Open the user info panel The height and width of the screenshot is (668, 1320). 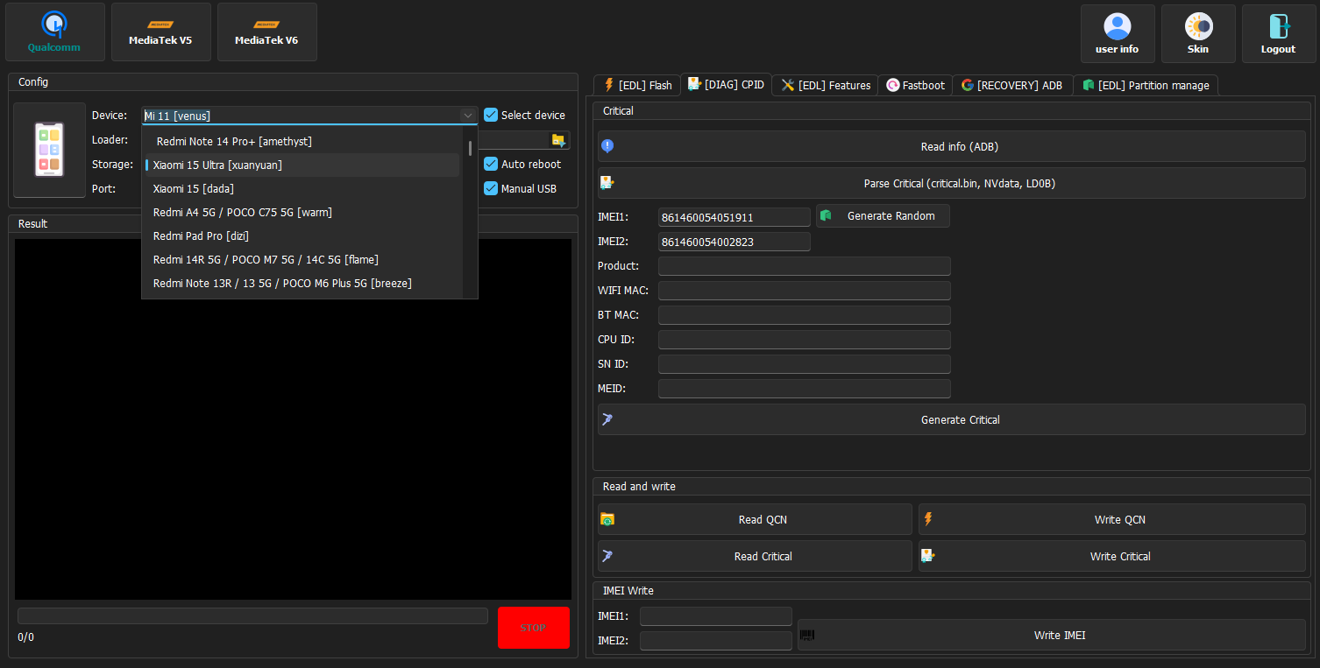1117,34
